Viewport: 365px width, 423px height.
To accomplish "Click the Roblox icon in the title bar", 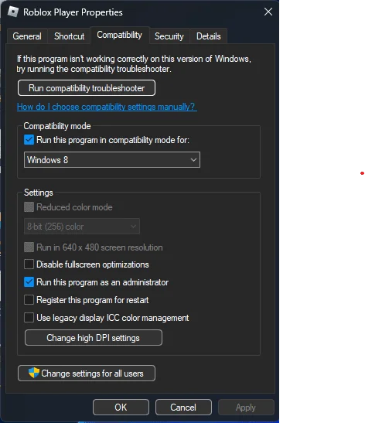I will (12, 12).
